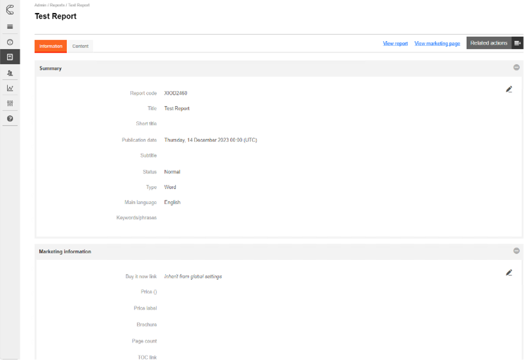
Task: Go to Reports in the breadcrumb
Action: click(57, 5)
